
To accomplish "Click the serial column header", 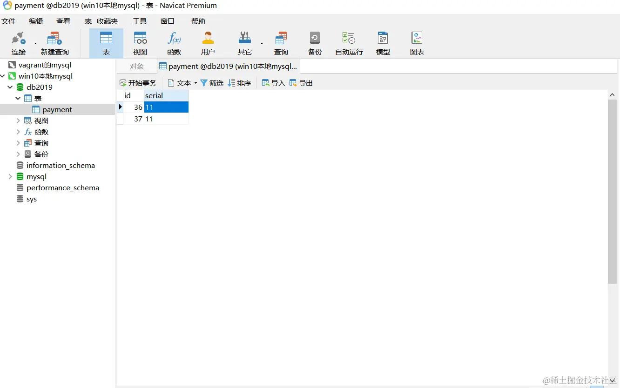I will point(166,95).
